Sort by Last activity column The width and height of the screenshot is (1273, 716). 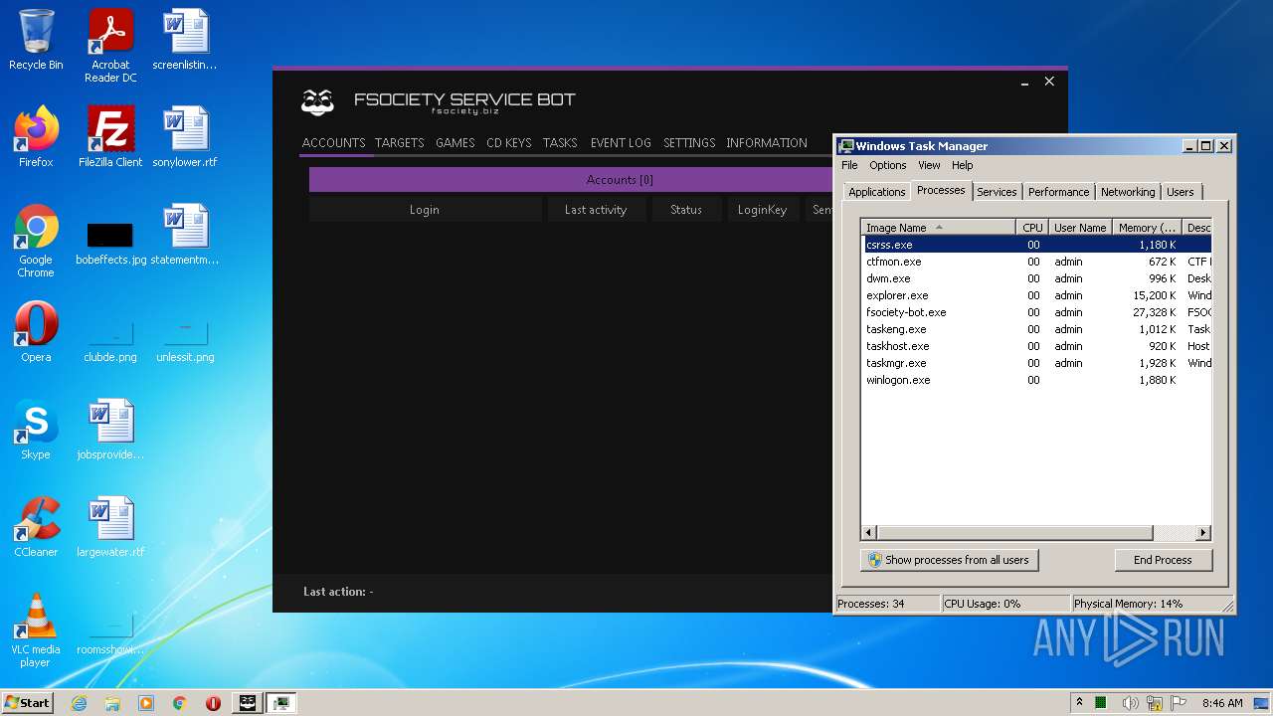596,210
